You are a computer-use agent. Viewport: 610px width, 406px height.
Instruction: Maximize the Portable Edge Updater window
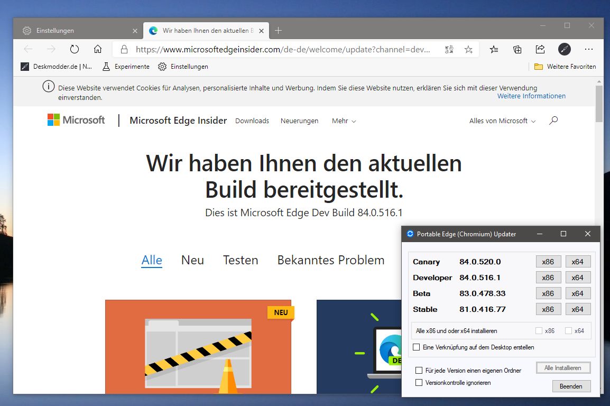click(x=563, y=234)
